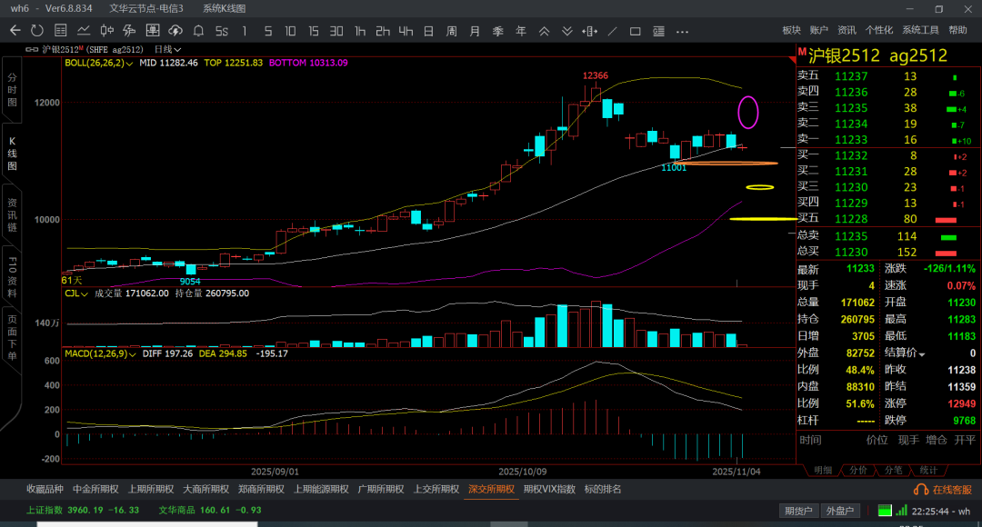The height and width of the screenshot is (527, 982).
Task: Click the refresh icon in toolbar
Action: (x=37, y=31)
